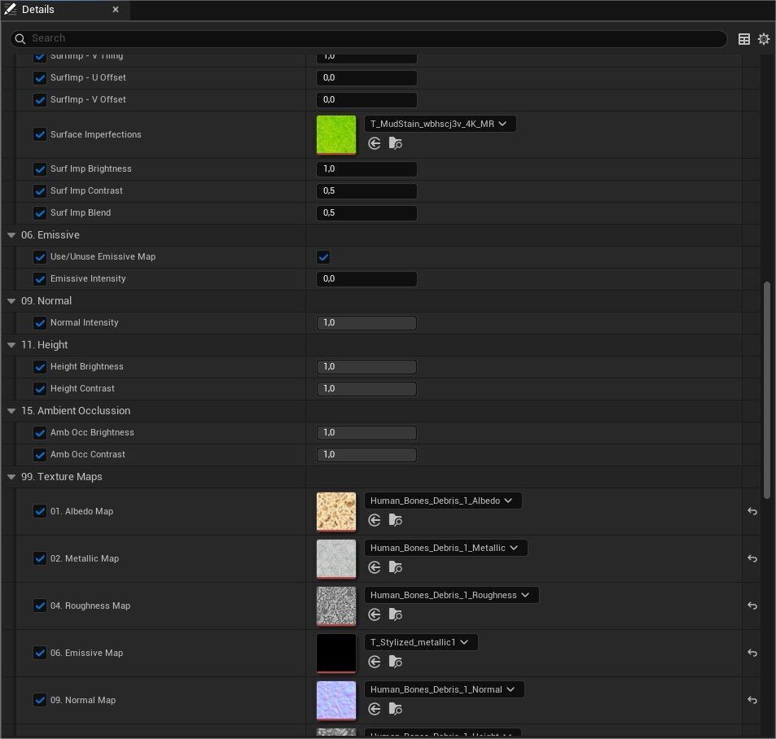The image size is (776, 739).
Task: Use selected asset for Metallic Map
Action: click(x=375, y=567)
